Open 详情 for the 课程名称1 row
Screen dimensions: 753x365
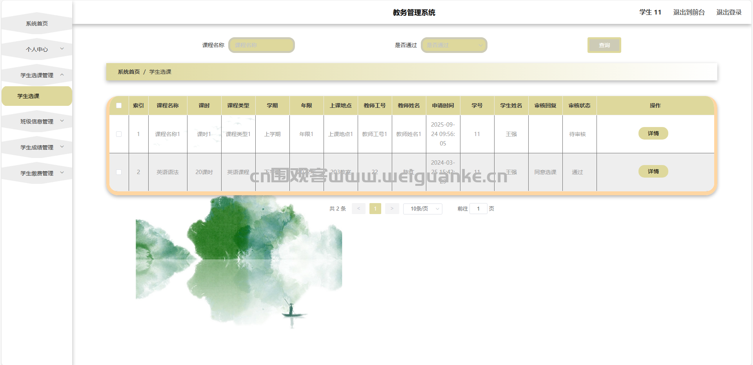(x=653, y=133)
